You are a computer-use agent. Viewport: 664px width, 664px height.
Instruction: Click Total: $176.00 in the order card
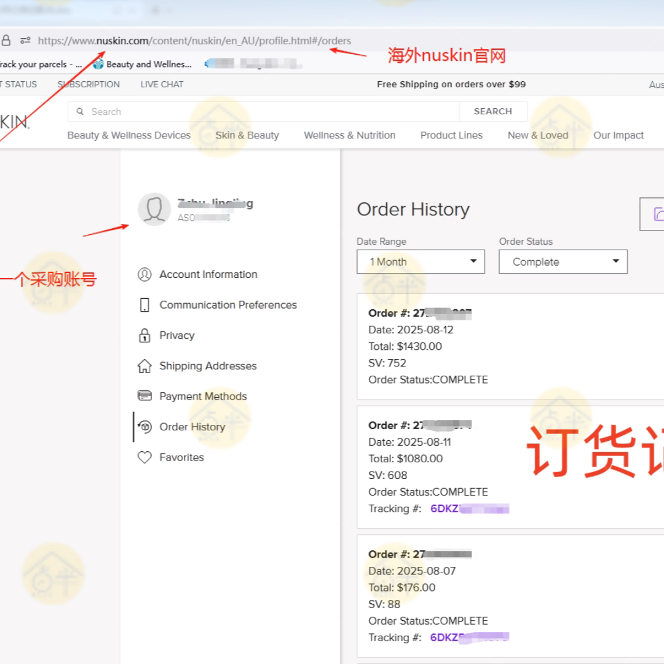pos(401,587)
